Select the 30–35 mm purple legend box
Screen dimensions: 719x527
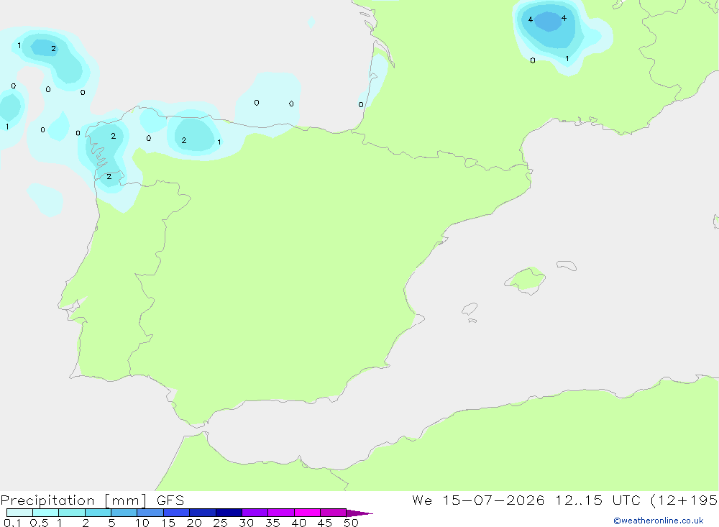click(255, 513)
